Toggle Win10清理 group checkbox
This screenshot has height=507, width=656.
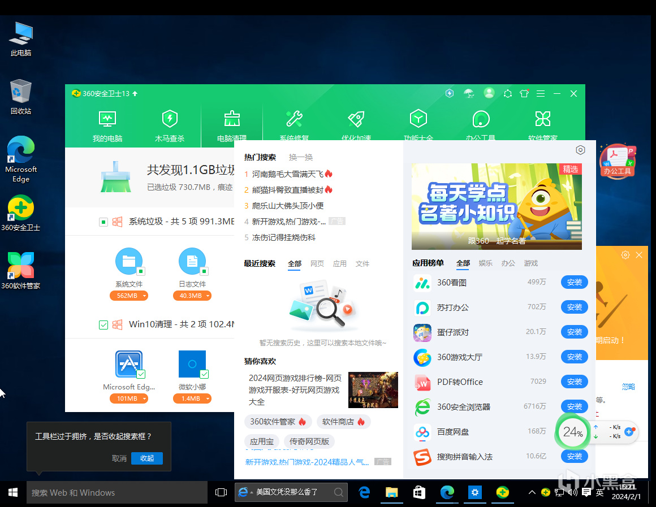(x=103, y=324)
